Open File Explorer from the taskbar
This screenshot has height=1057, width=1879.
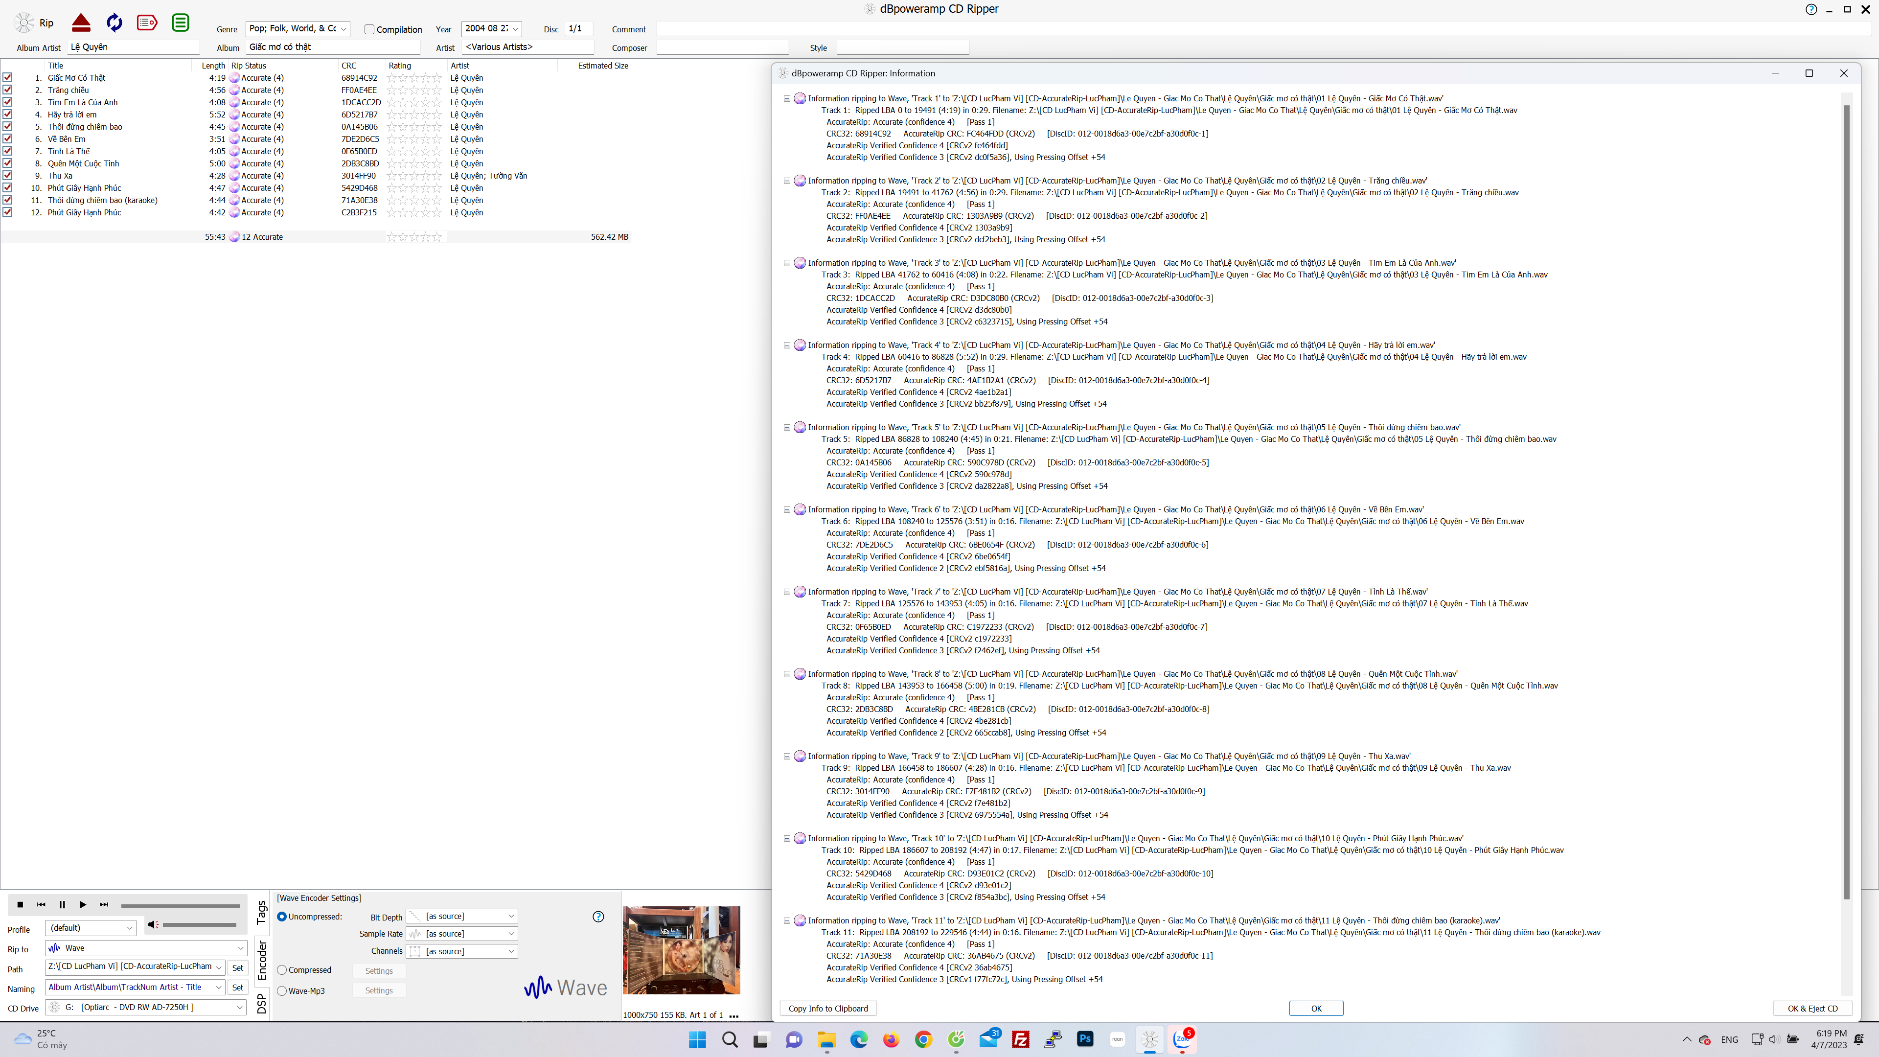pos(826,1039)
